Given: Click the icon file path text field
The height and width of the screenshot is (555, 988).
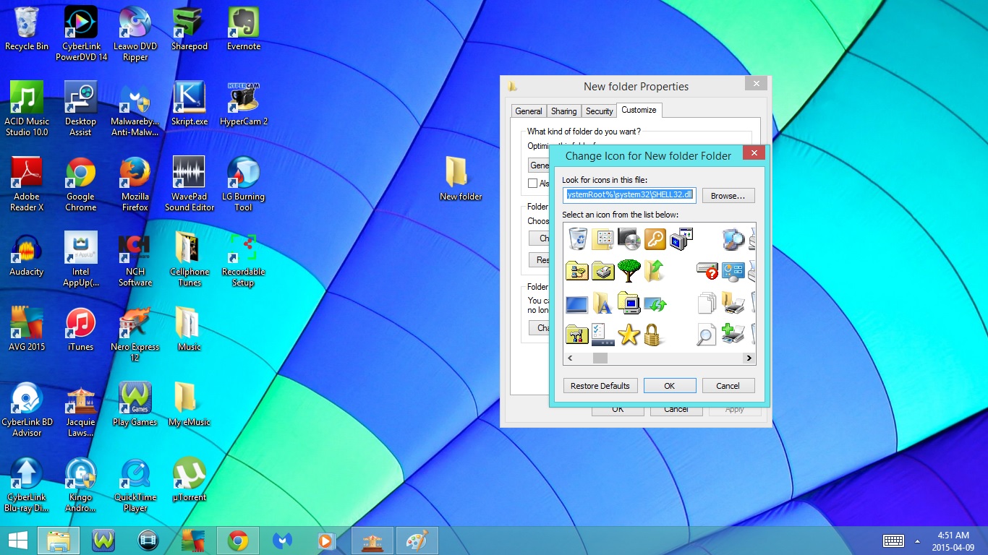Looking at the screenshot, I should click(629, 195).
